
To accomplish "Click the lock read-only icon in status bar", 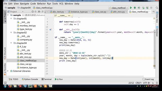I will 153,83.
